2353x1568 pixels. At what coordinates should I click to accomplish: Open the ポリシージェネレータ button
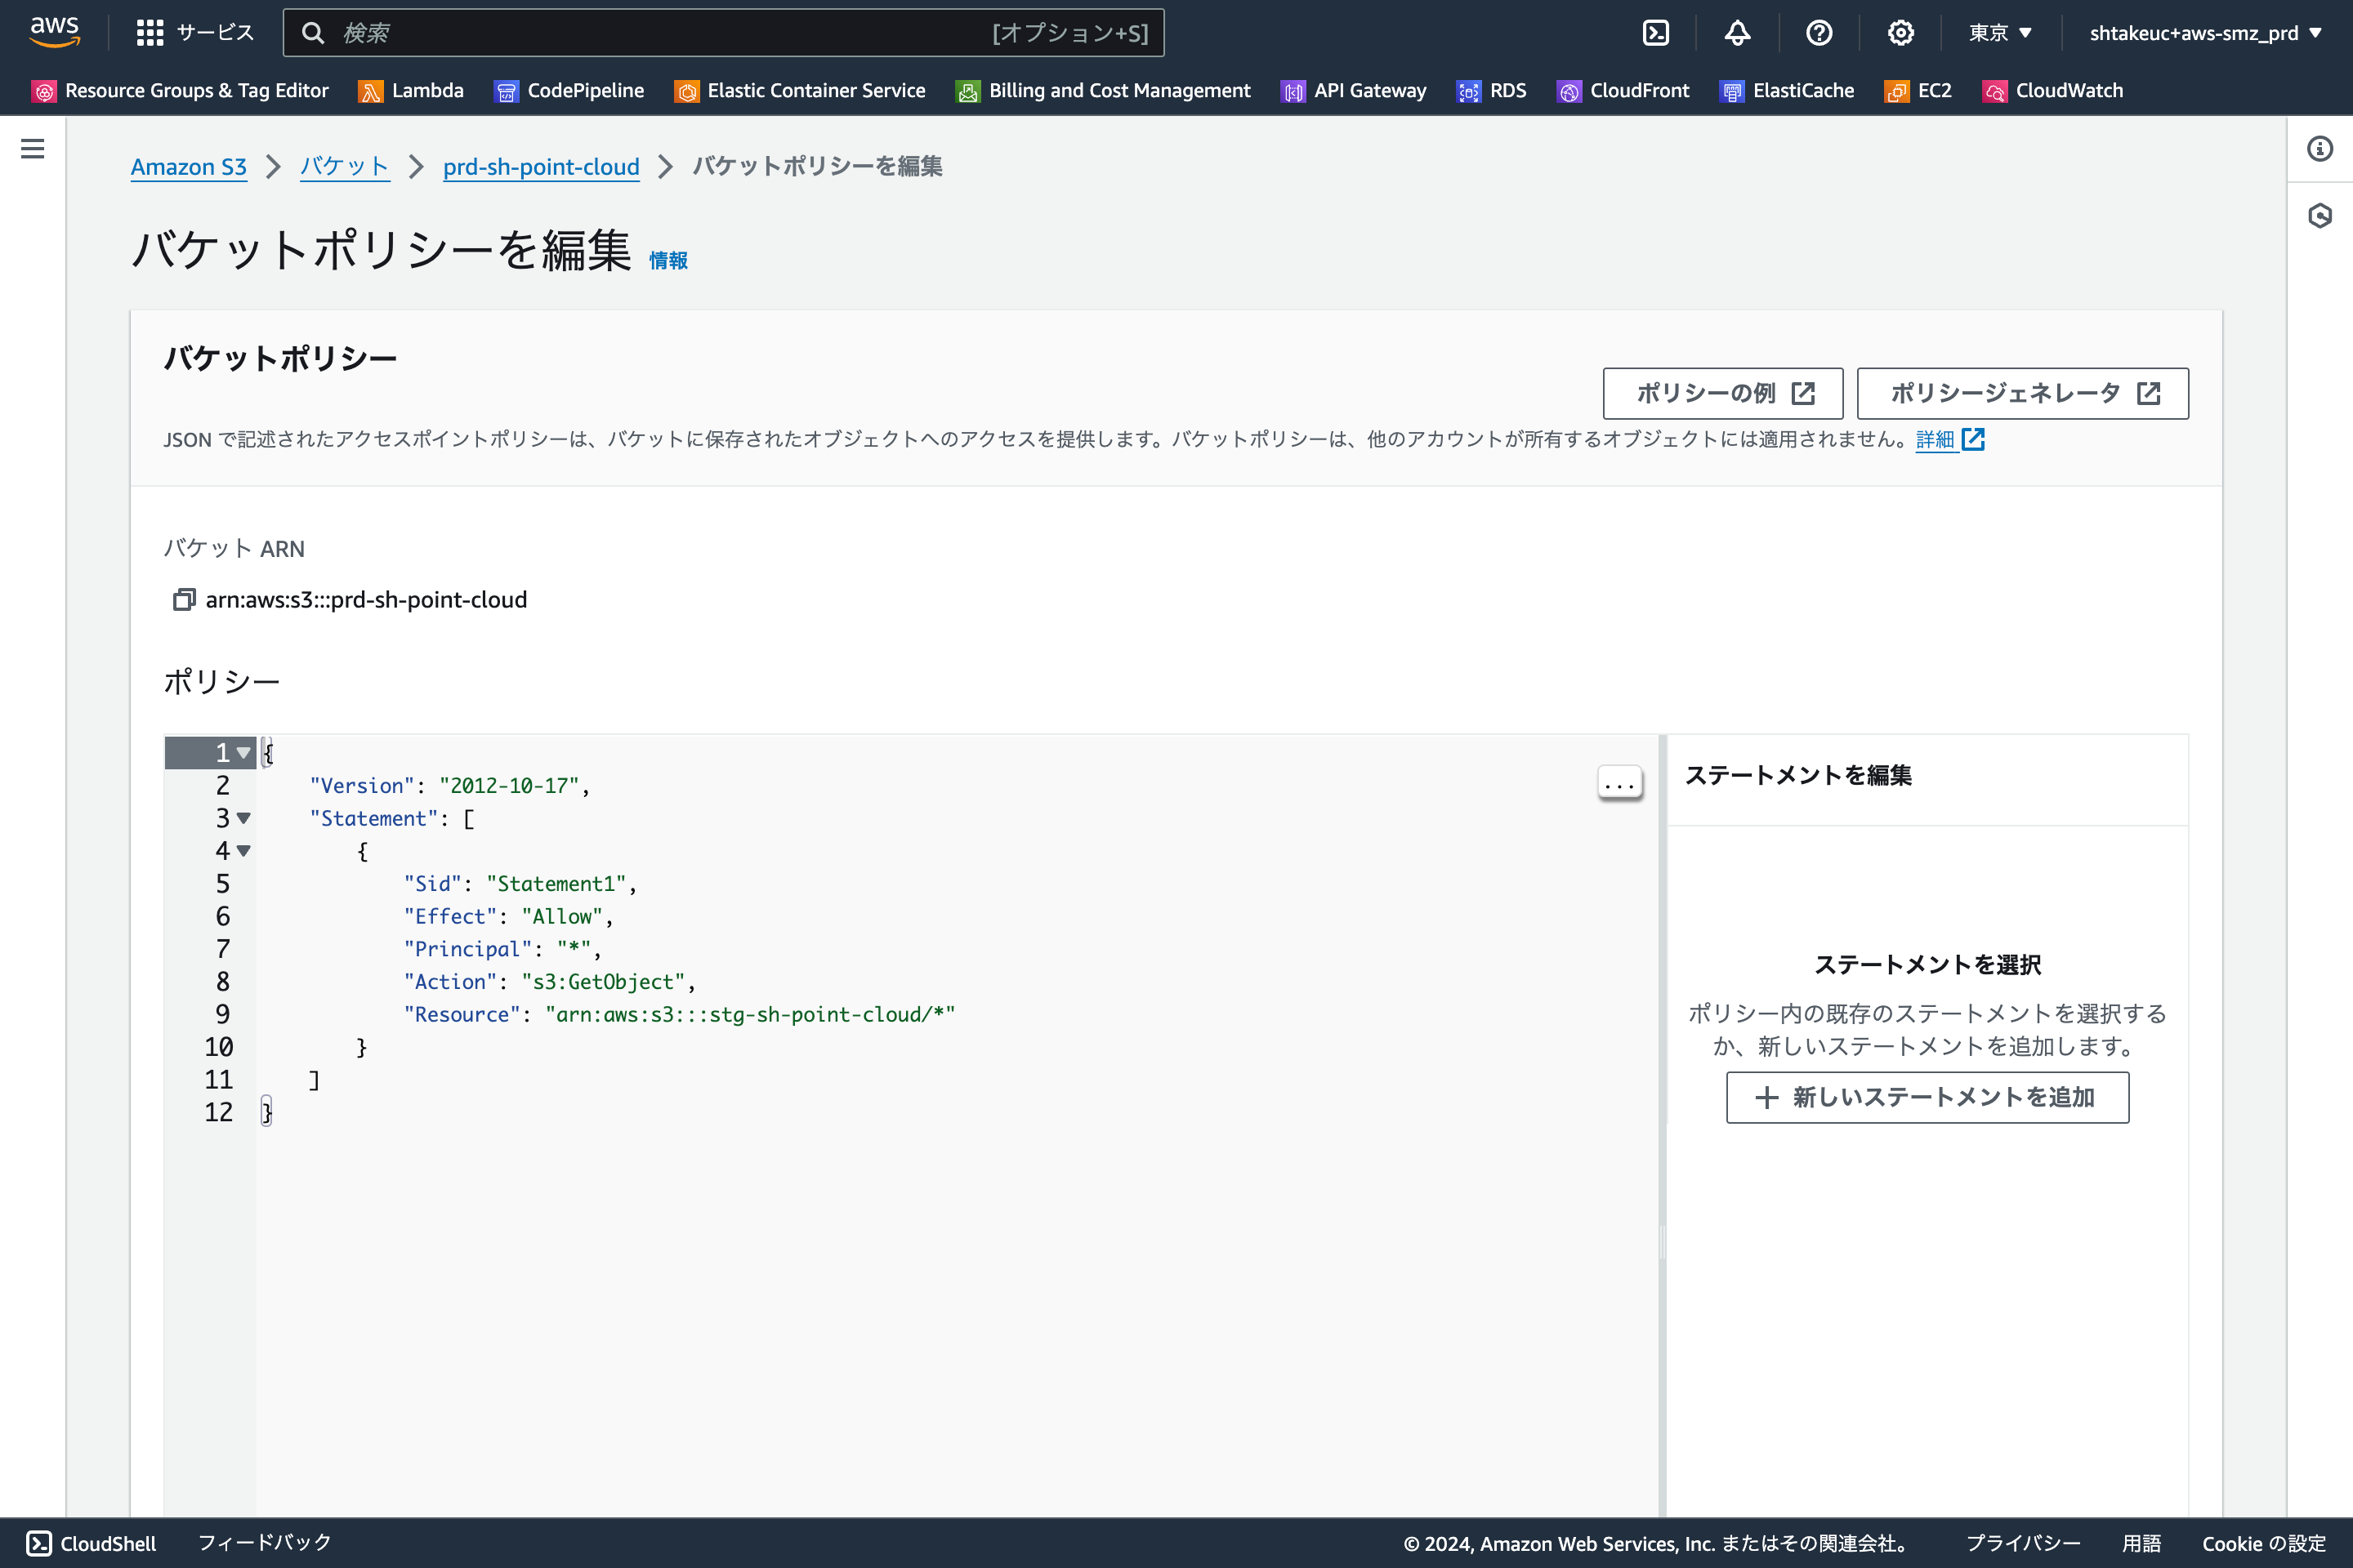[2022, 393]
